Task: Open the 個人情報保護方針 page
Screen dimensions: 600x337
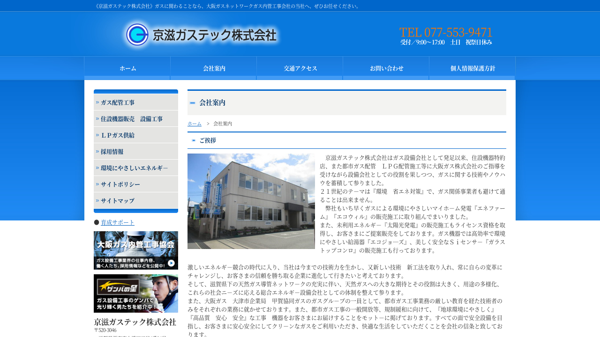Action: (x=472, y=68)
